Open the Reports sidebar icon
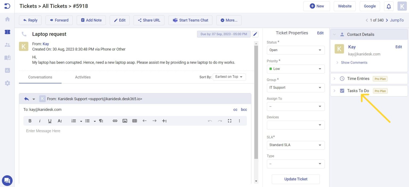This screenshot has width=409, height=187. (x=7, y=70)
